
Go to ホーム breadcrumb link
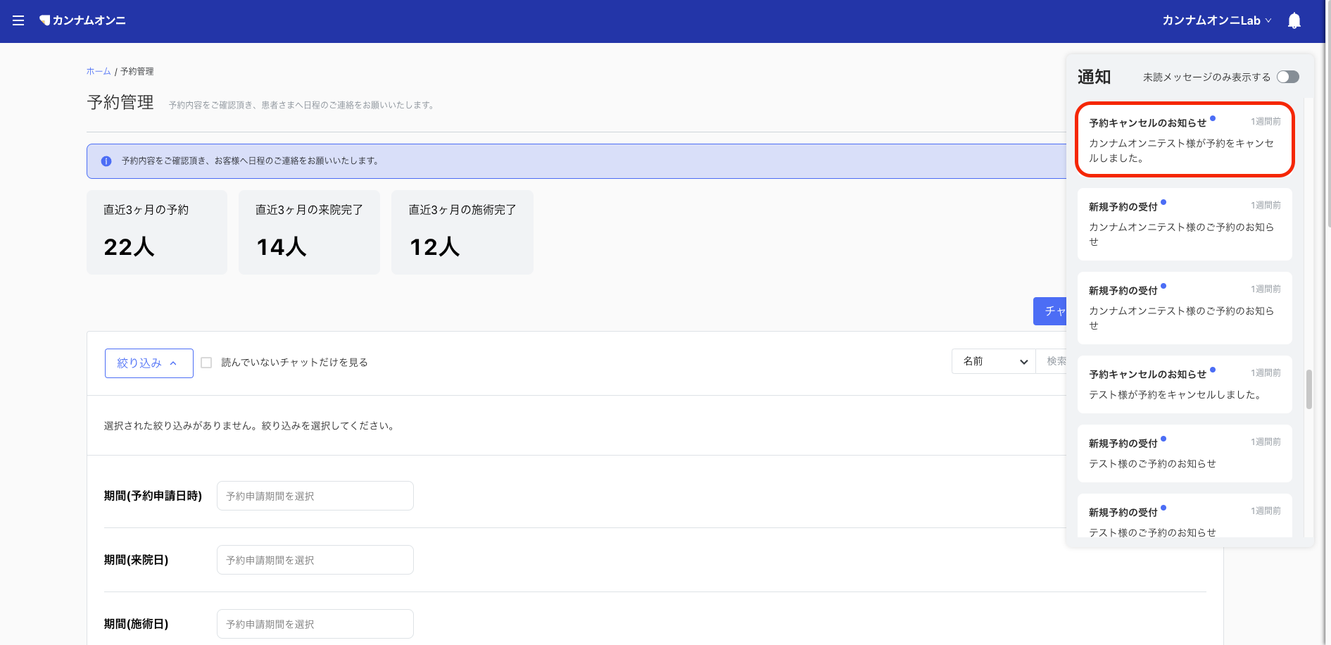[x=99, y=71]
